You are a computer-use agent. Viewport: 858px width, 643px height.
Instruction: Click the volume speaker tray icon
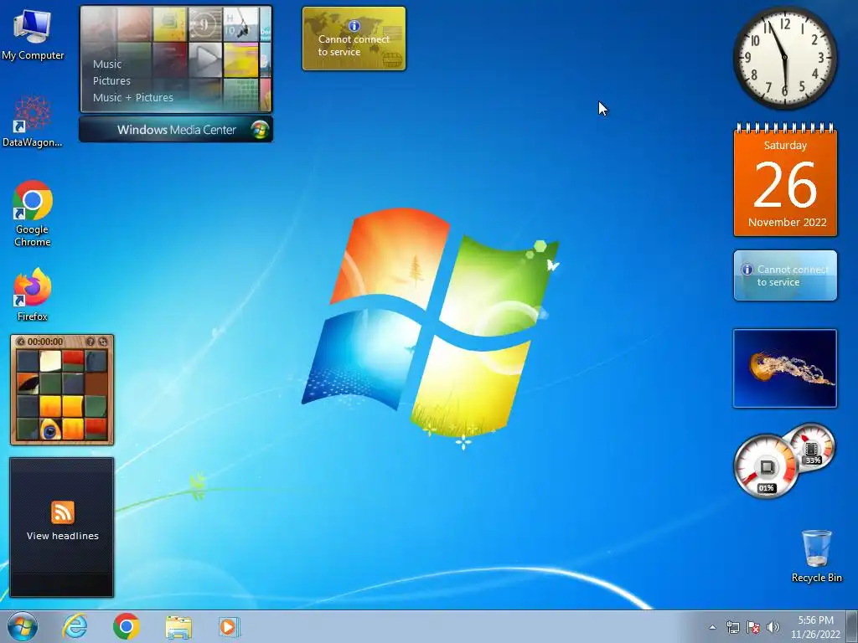tap(773, 627)
